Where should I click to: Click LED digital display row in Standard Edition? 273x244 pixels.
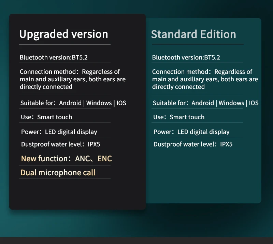(x=191, y=132)
